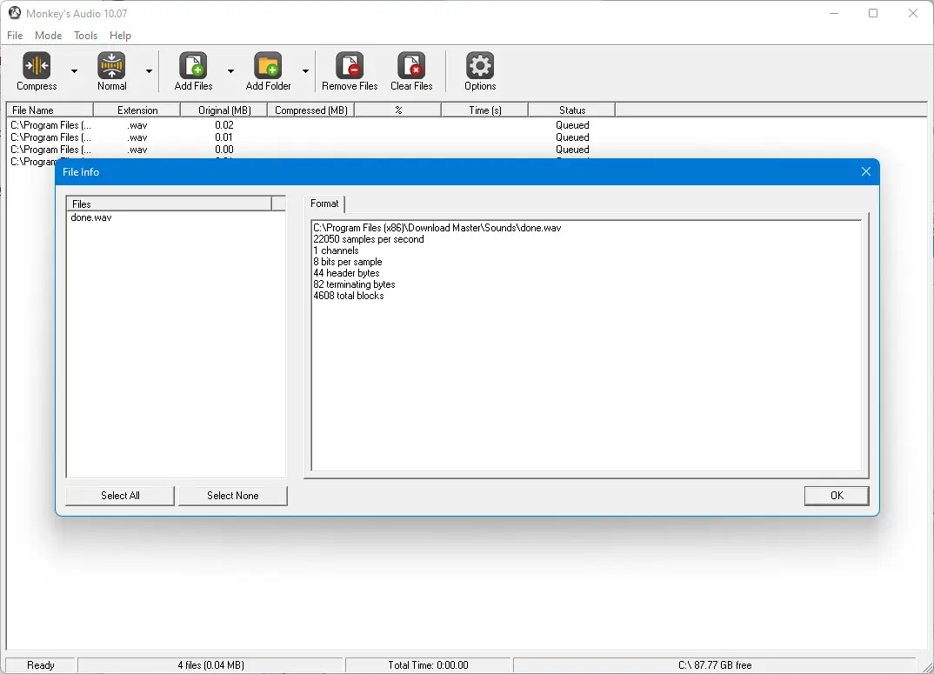This screenshot has width=934, height=674.
Task: Click the Select None button
Action: coord(233,496)
